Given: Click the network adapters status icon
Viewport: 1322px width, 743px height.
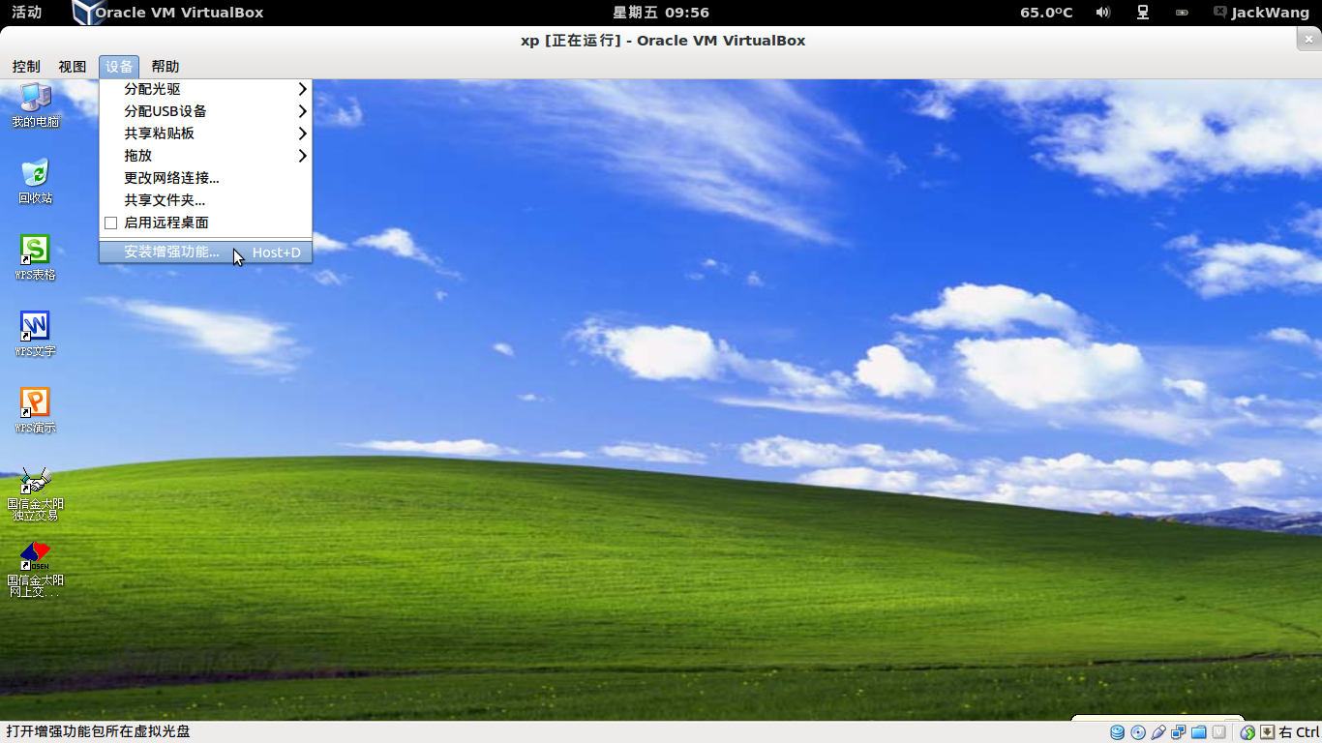Looking at the screenshot, I should click(1178, 732).
